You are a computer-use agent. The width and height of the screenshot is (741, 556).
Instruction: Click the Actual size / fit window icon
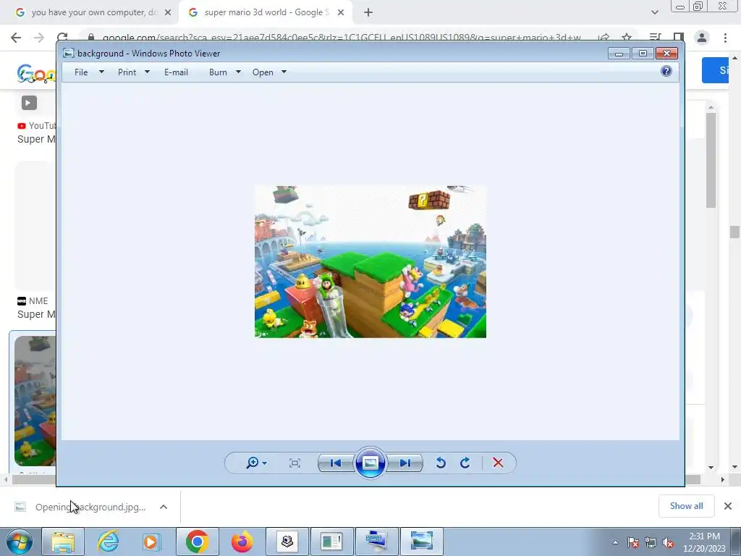295,463
